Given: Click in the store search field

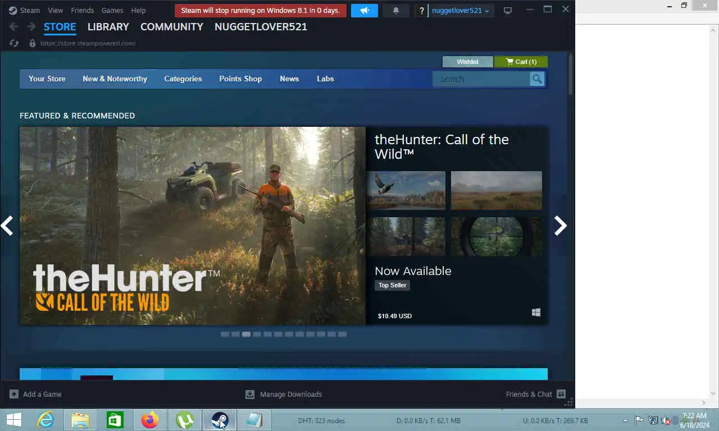Looking at the screenshot, I should [481, 79].
